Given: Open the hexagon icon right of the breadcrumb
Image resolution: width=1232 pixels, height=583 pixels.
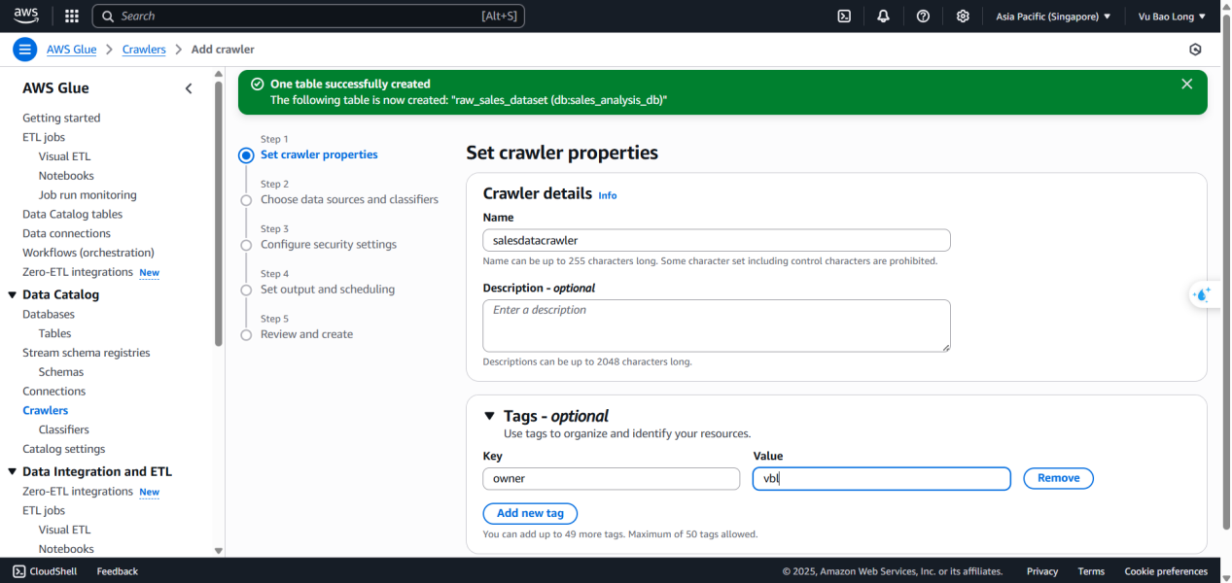Looking at the screenshot, I should (x=1195, y=50).
